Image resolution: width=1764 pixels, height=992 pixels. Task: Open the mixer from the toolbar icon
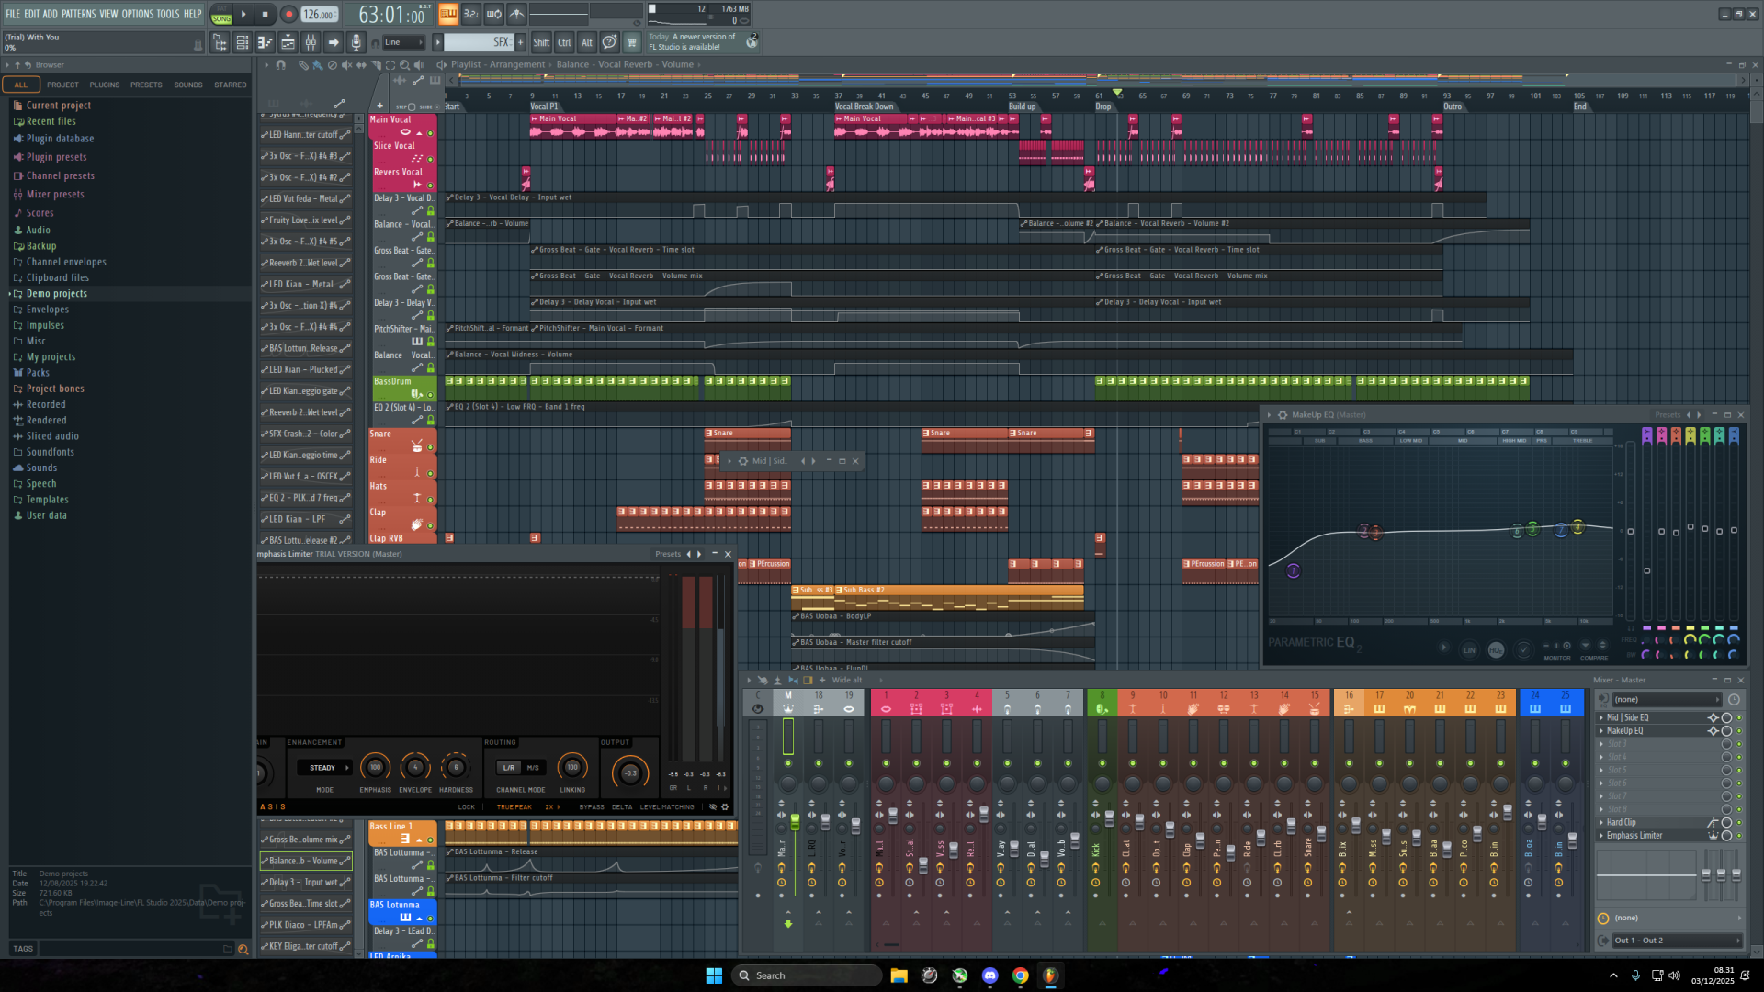pos(311,42)
